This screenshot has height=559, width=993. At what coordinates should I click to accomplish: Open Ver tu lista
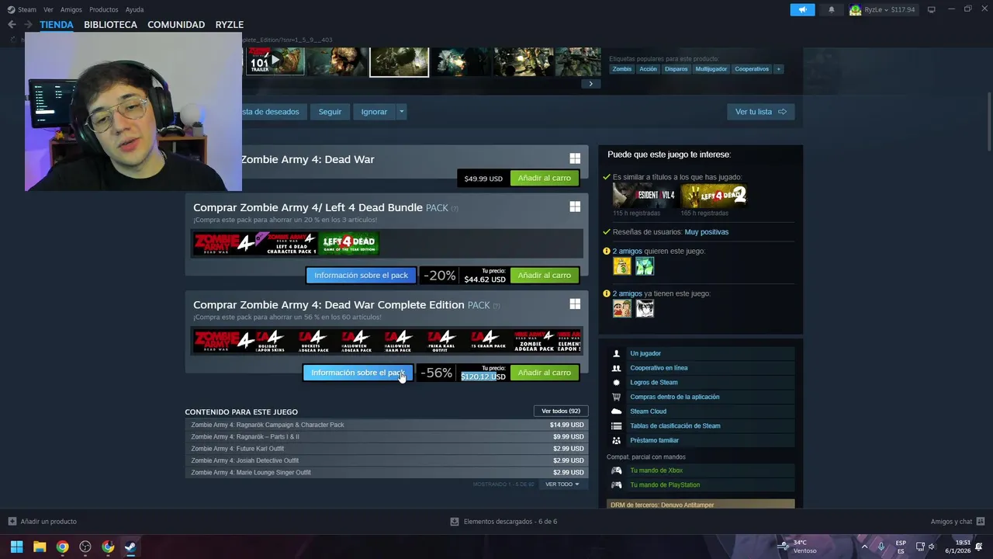point(761,112)
